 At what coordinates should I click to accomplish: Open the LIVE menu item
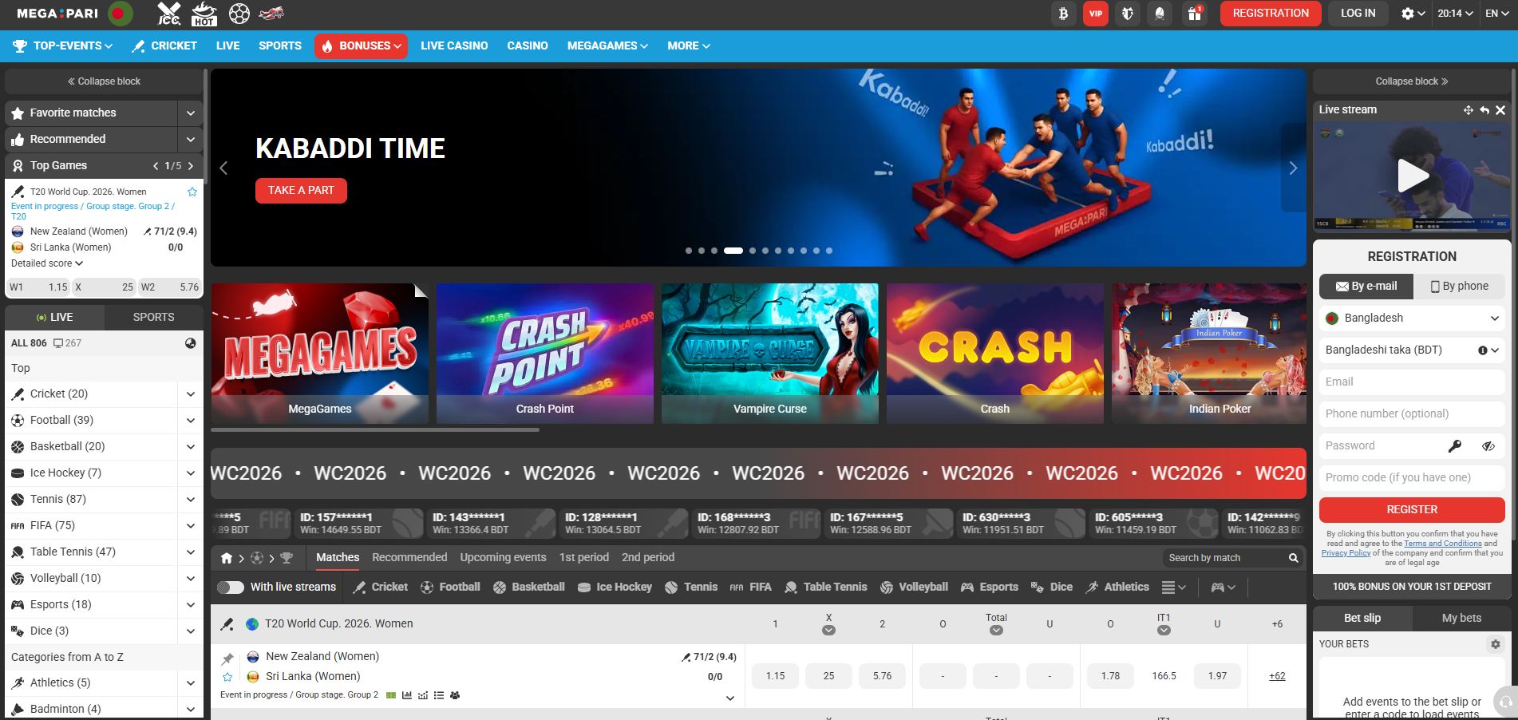pos(227,45)
